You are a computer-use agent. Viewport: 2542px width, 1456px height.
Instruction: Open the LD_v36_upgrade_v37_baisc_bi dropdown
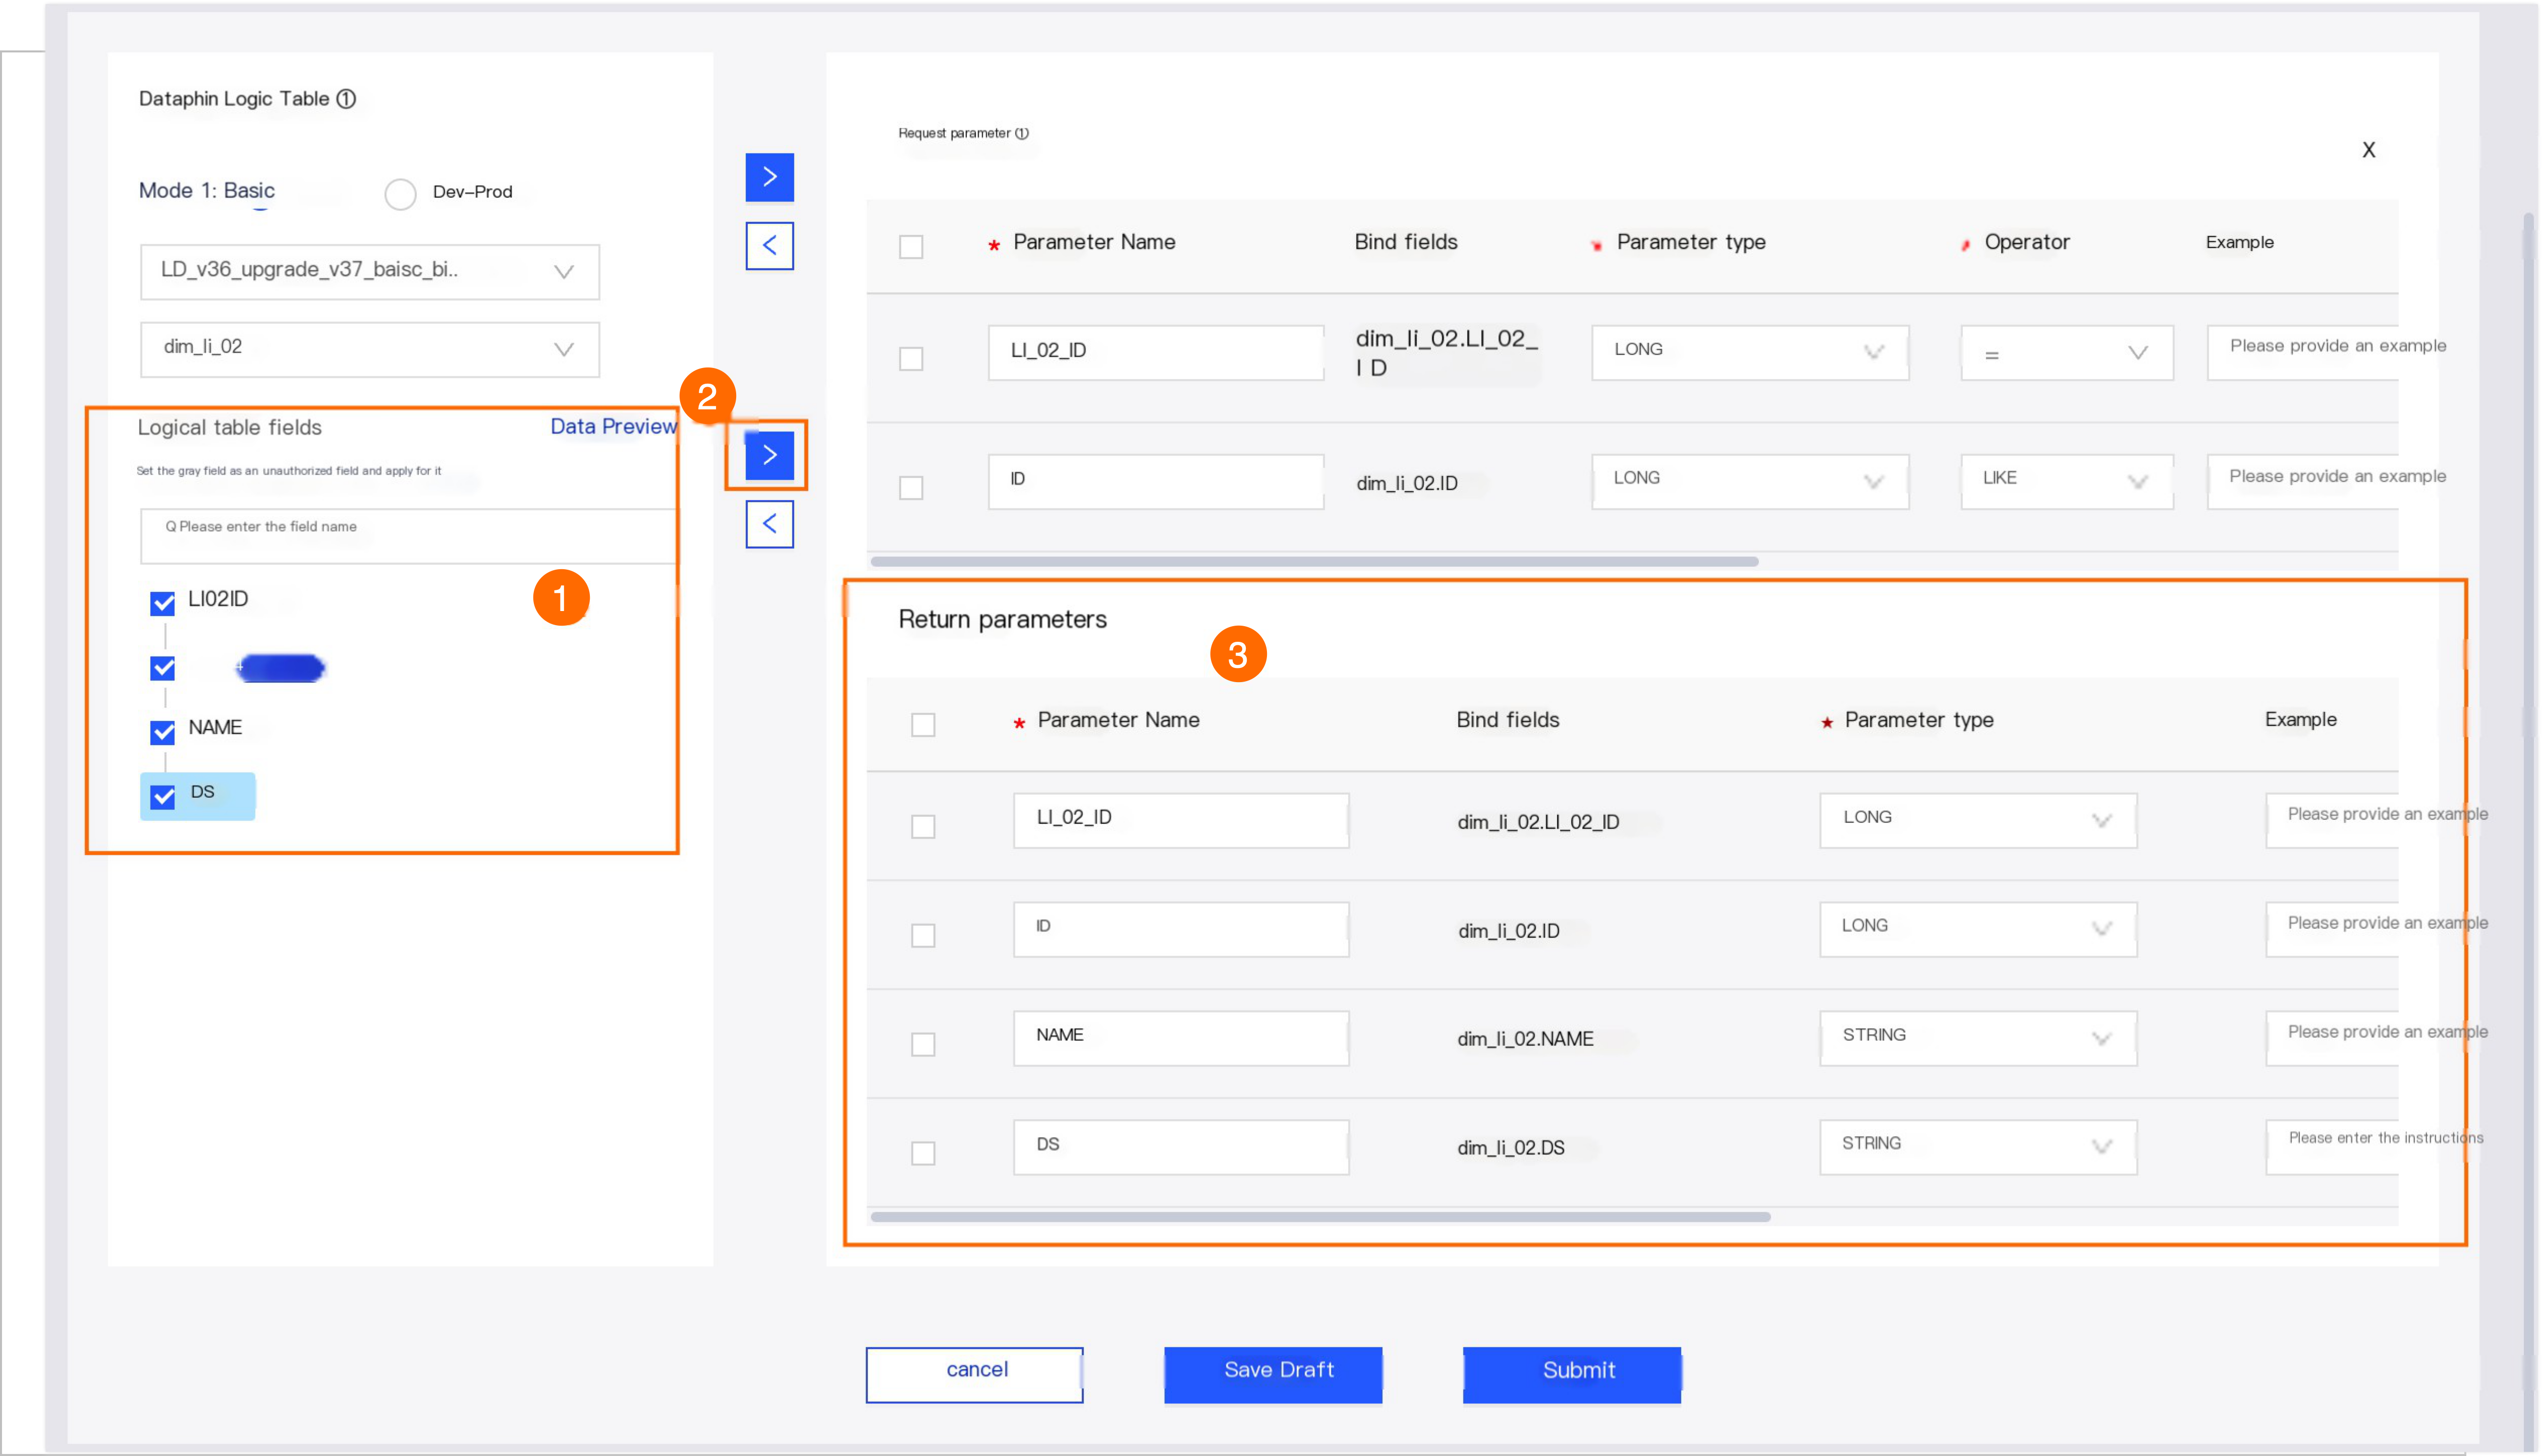(x=369, y=272)
